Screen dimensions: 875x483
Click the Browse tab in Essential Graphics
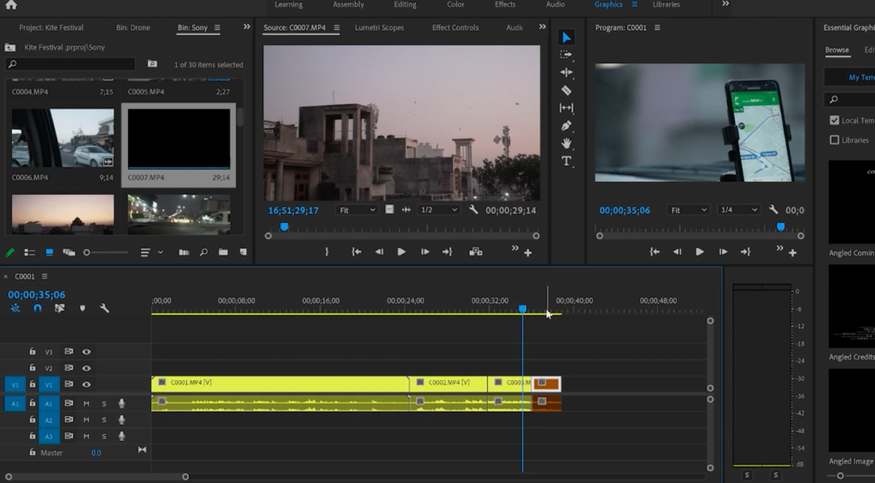[x=837, y=50]
